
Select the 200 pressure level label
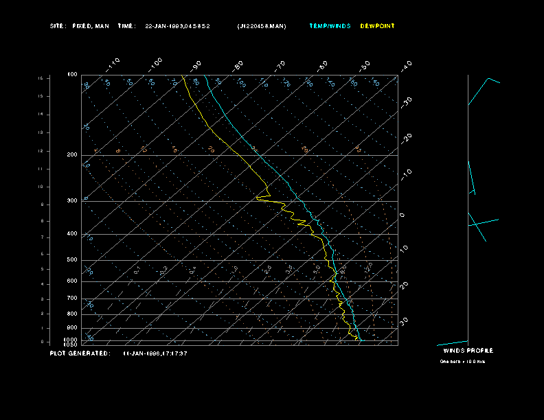click(x=72, y=155)
